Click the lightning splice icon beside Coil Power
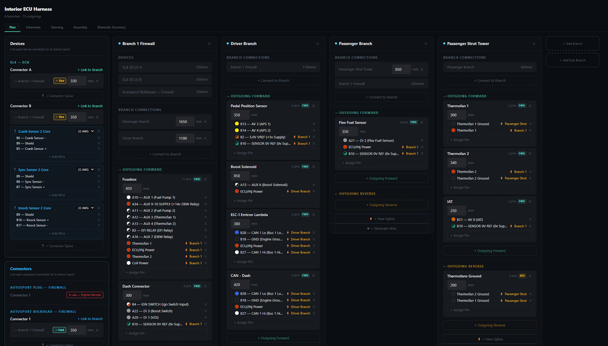The width and height of the screenshot is (608, 346). point(186,263)
